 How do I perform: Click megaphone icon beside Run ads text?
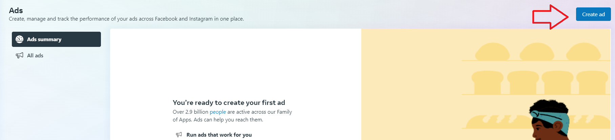pyautogui.click(x=179, y=135)
